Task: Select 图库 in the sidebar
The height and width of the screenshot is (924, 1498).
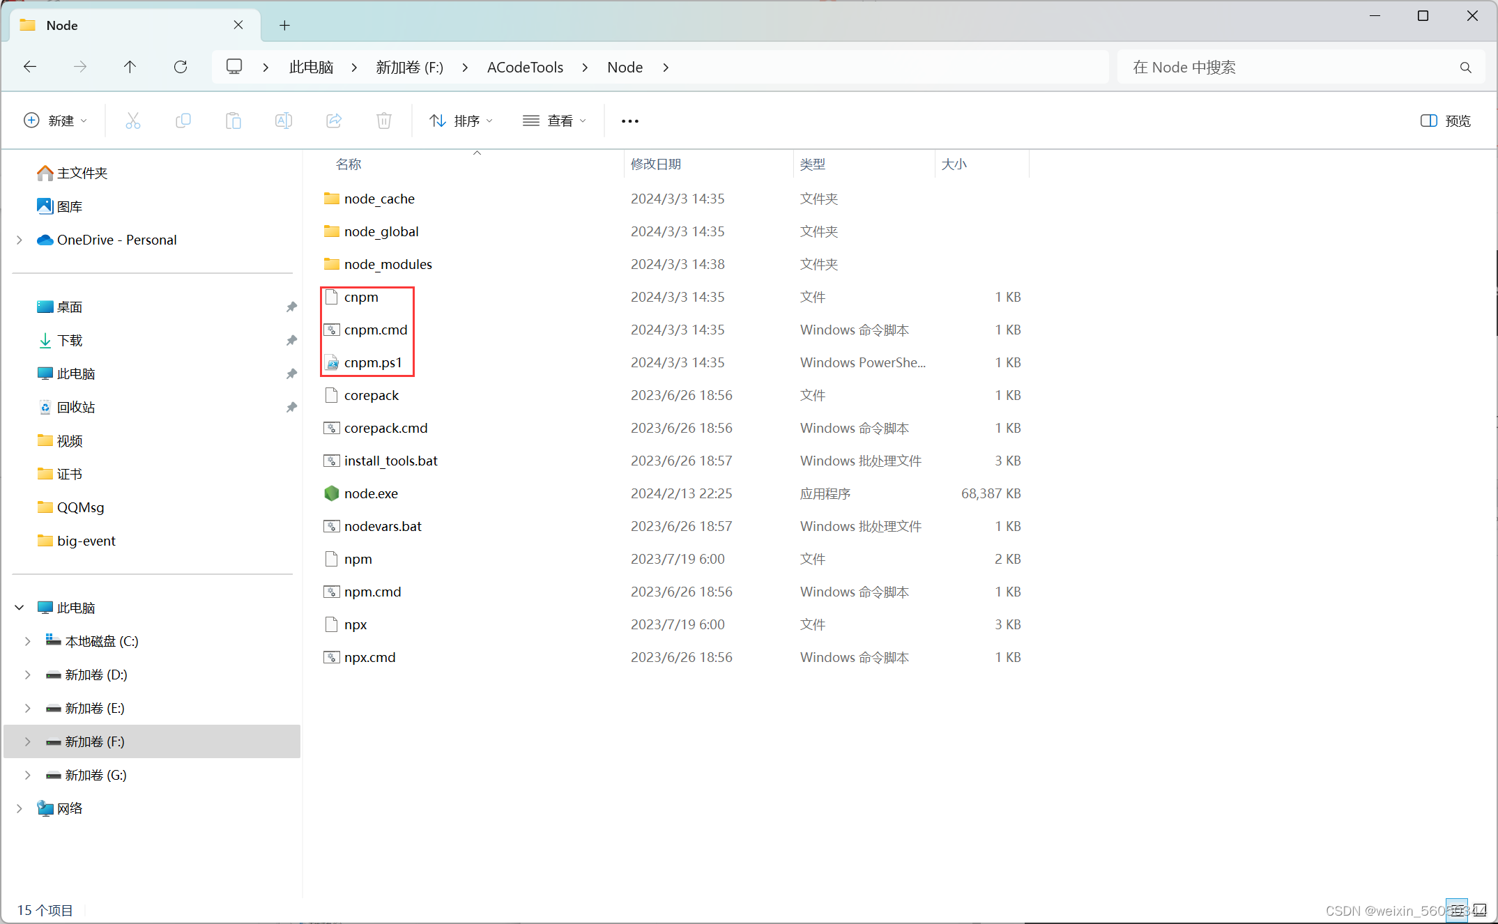Action: (x=60, y=206)
